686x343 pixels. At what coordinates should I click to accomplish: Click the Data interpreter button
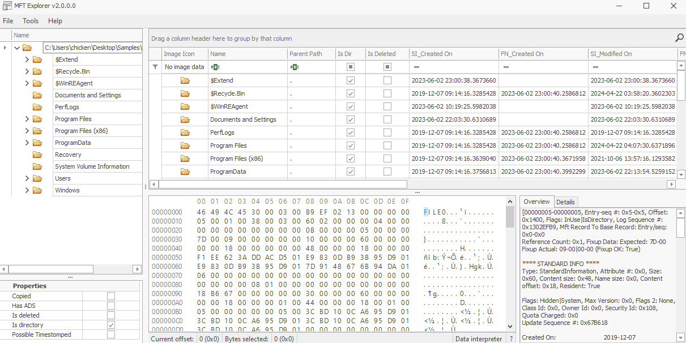[x=479, y=338]
